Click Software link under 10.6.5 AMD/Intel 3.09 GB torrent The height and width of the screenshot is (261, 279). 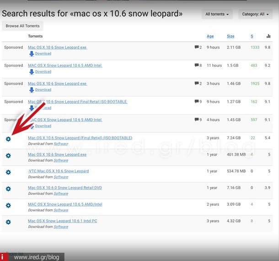(61, 210)
